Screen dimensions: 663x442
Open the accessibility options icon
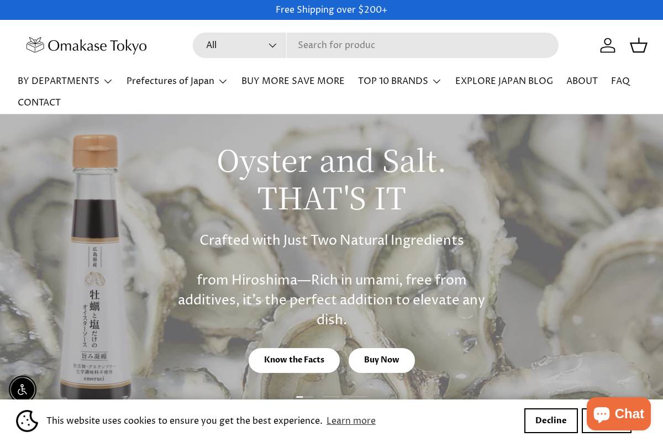[x=23, y=390]
